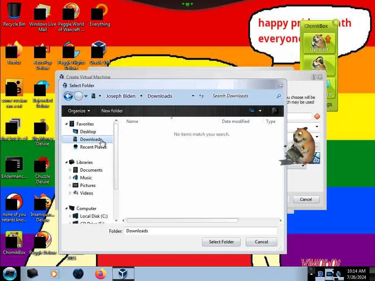Click Firefox in the taskbar

(101, 274)
